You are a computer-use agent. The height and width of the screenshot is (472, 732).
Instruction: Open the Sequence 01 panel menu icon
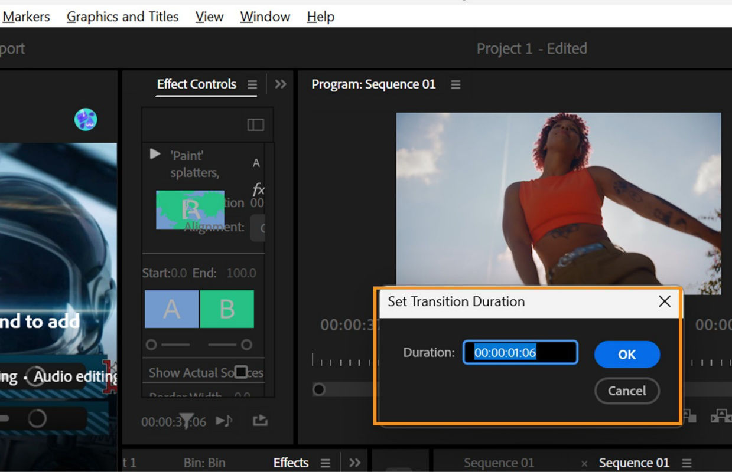685,463
